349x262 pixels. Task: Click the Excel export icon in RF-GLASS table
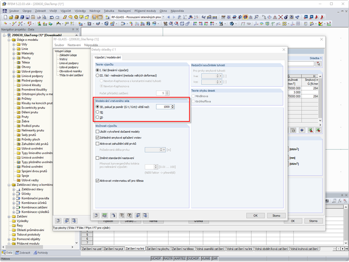point(310,131)
